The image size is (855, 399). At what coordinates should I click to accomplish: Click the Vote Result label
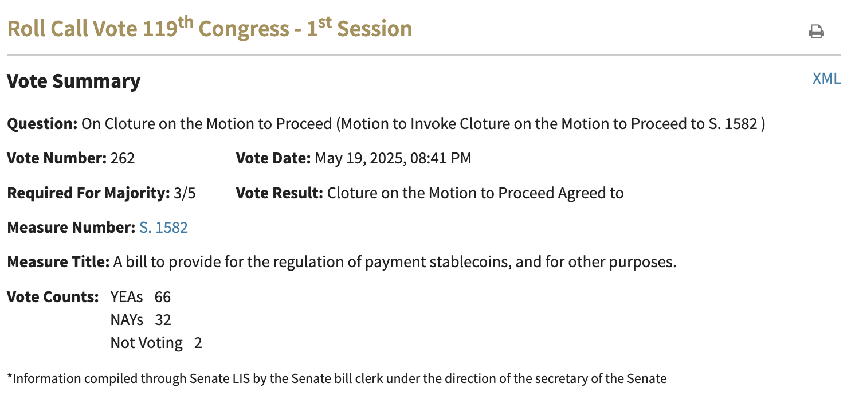279,193
